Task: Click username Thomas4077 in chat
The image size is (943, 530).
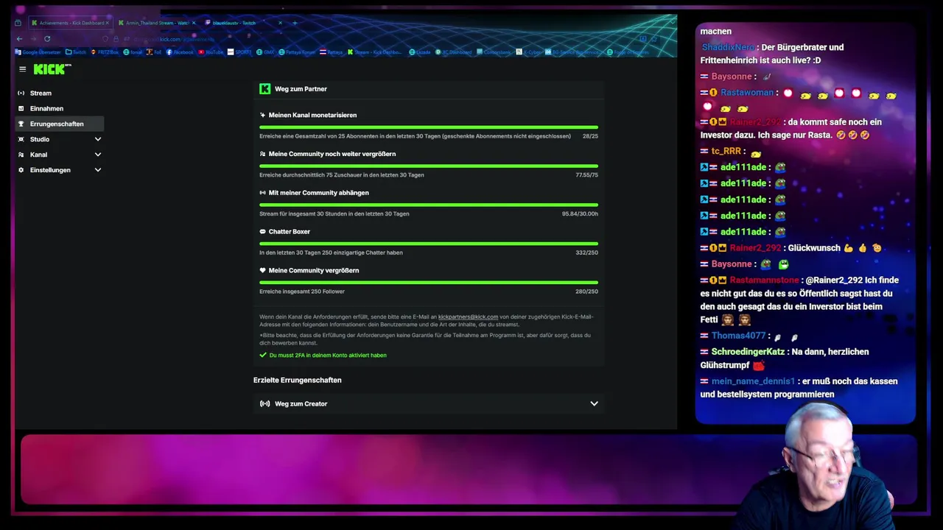Action: click(x=738, y=336)
